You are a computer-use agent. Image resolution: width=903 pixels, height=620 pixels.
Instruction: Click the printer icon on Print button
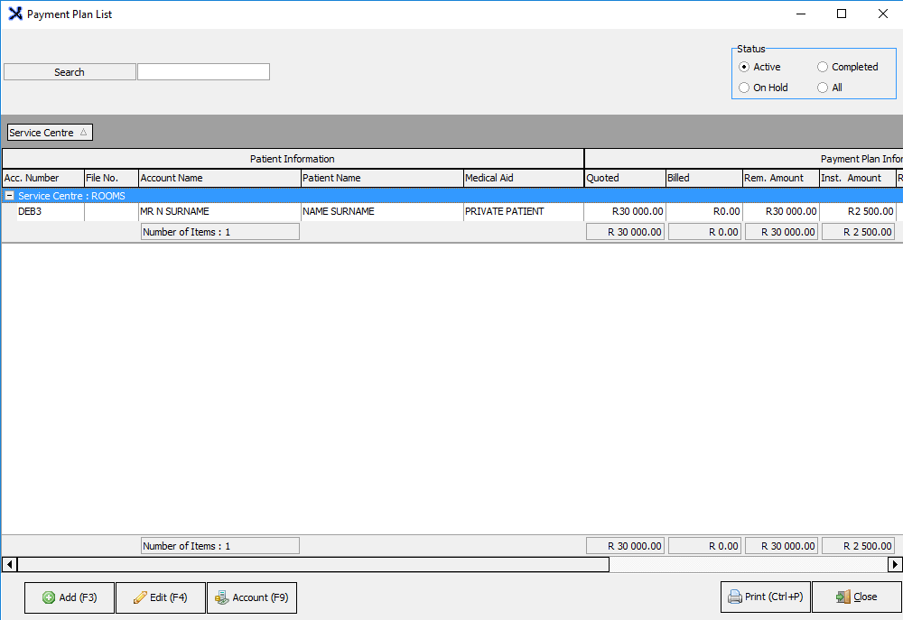click(735, 597)
